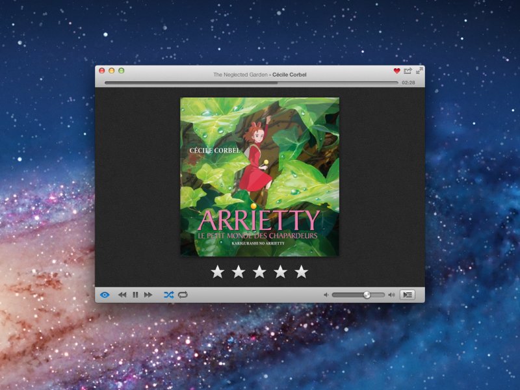The image size is (520, 390).
Task: Rate the song four stars
Action: (x=280, y=272)
